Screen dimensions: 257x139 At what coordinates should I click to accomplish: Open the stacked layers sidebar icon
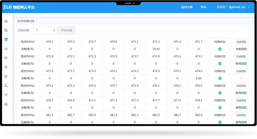[x=6, y=67]
